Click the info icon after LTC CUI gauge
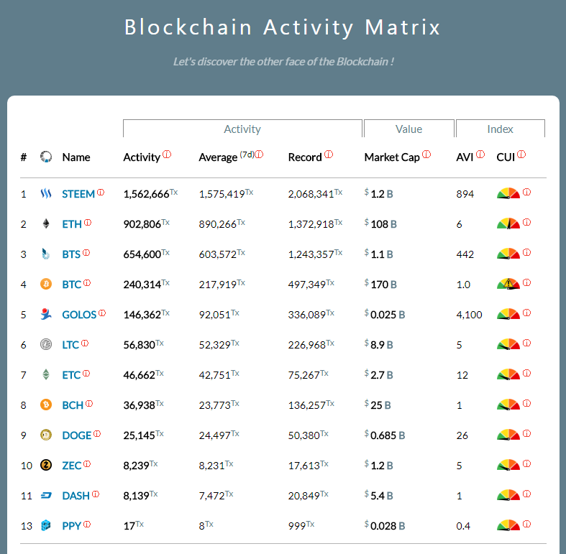 pyautogui.click(x=526, y=343)
